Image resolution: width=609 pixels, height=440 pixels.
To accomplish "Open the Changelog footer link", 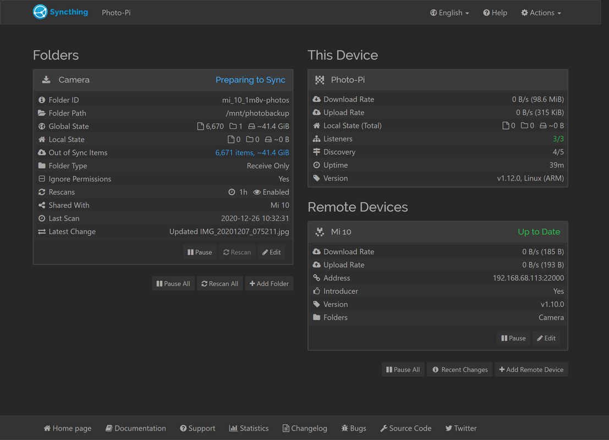I will (x=305, y=428).
